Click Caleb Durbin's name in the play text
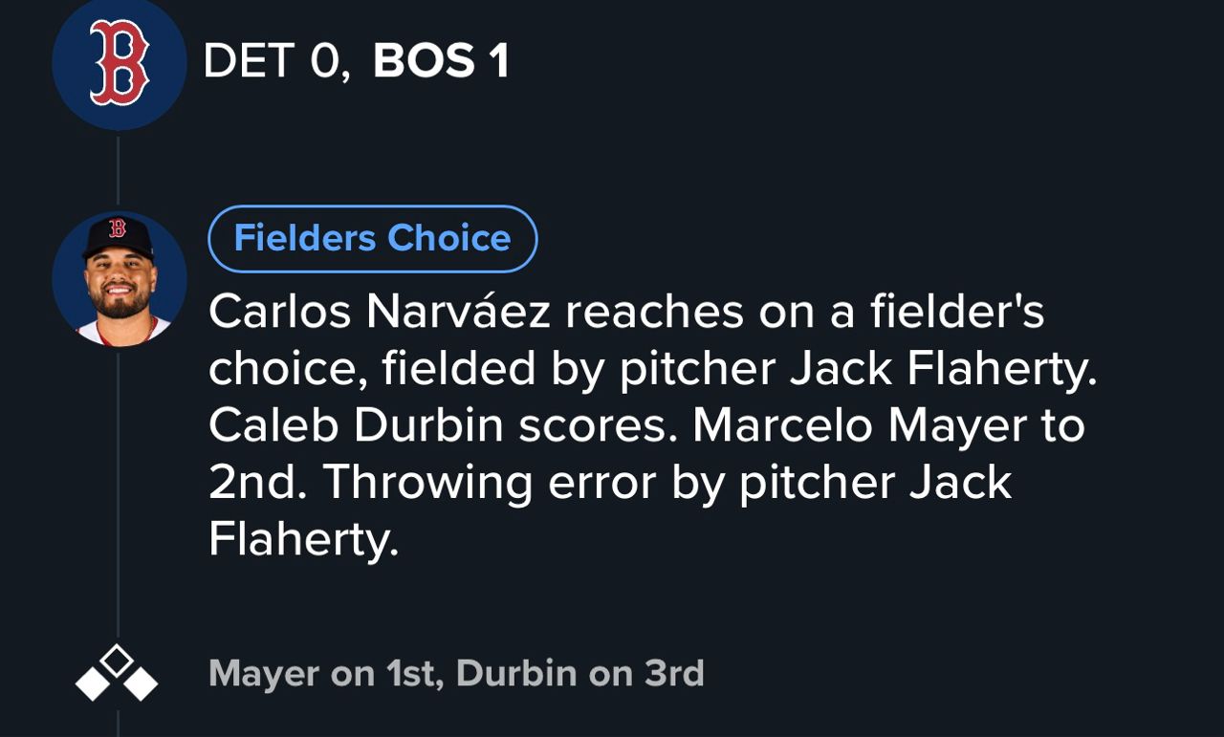Screen dimensions: 1224x737 (356, 425)
